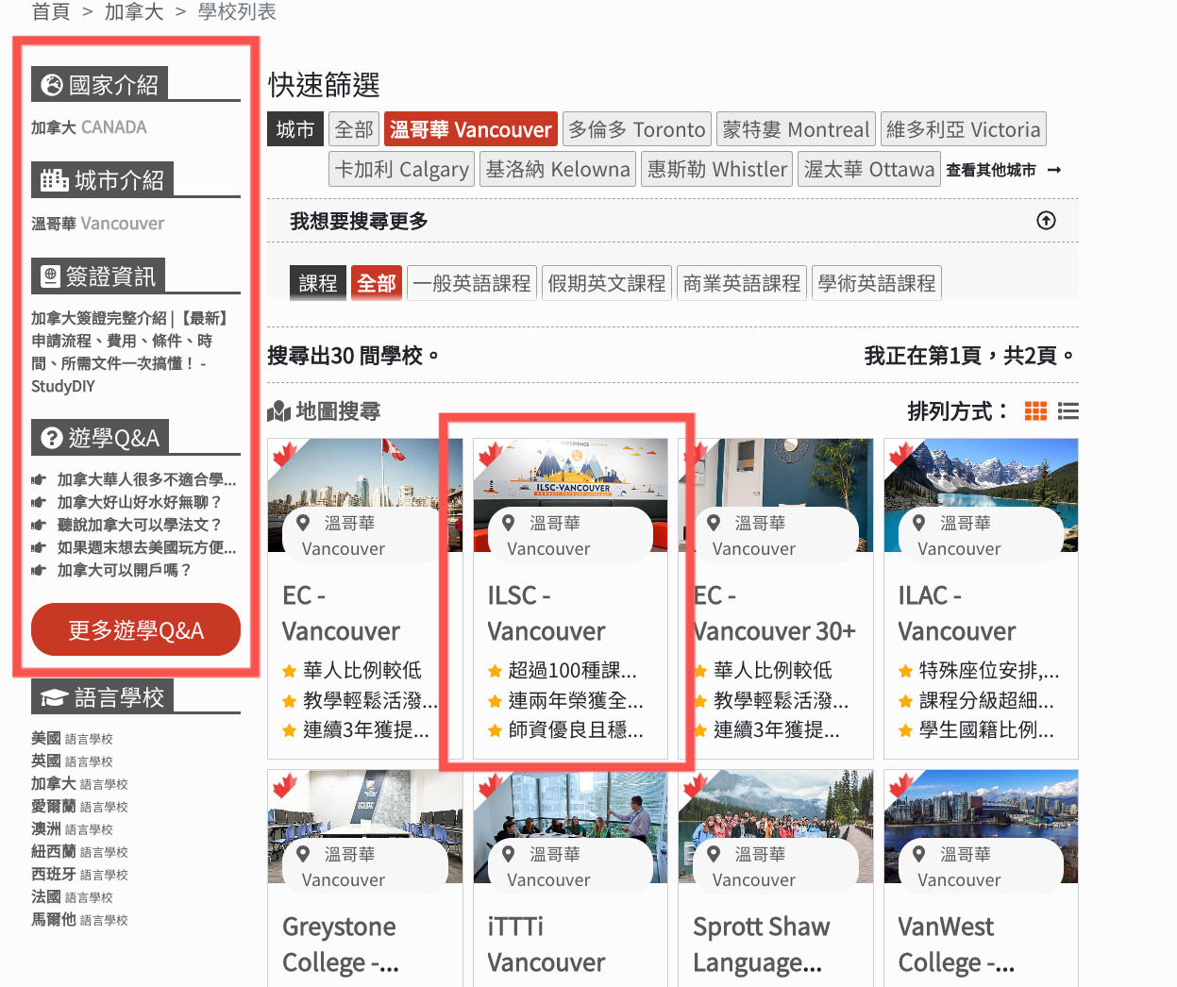Collapse the 我想要搜尋更多 section arrow
1177x987 pixels.
click(x=1046, y=220)
